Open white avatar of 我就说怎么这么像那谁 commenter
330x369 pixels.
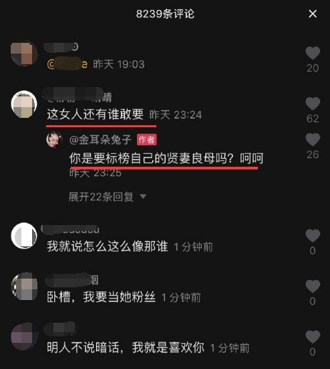tap(24, 236)
